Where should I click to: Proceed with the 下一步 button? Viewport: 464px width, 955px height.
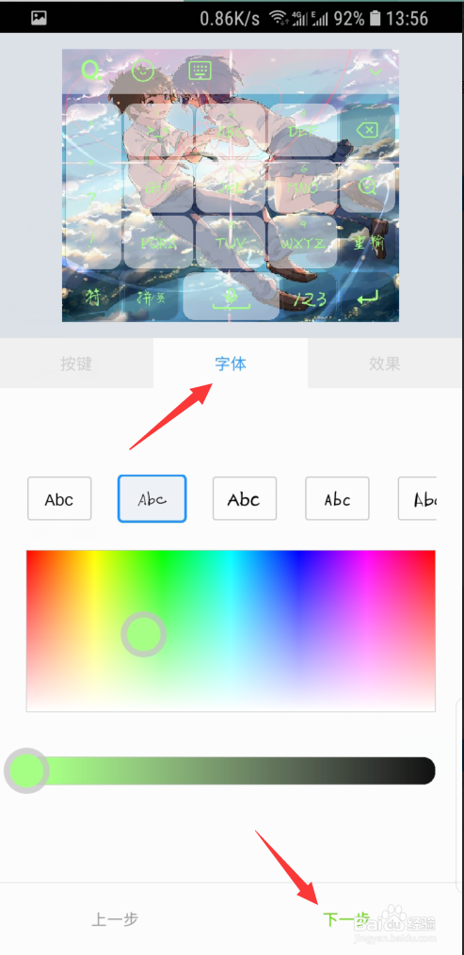(345, 918)
